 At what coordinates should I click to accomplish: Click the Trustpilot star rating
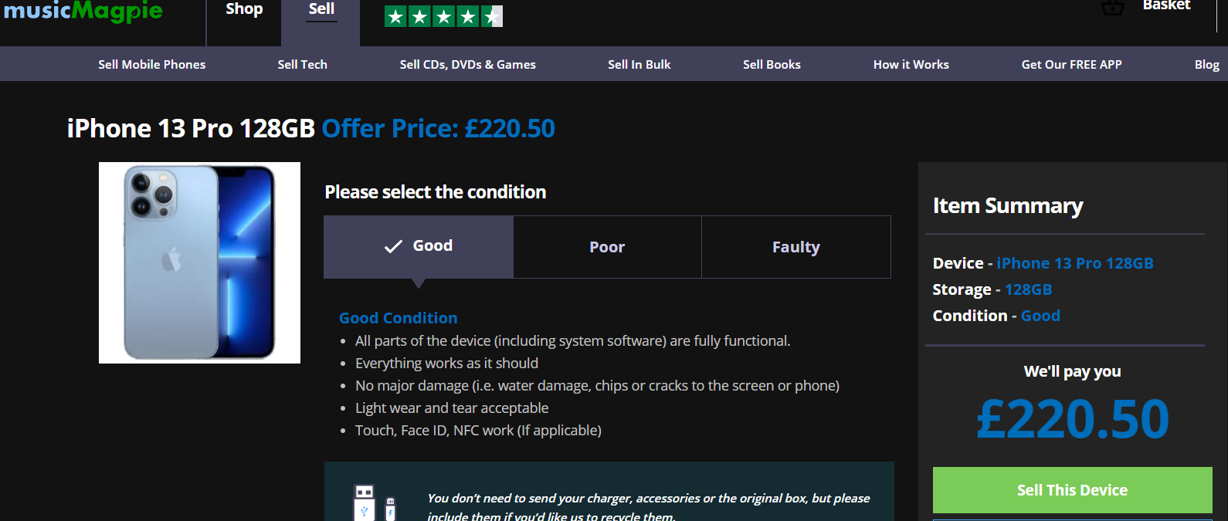click(x=443, y=16)
